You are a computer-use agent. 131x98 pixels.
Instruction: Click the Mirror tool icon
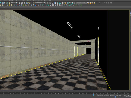tap(45, 3)
